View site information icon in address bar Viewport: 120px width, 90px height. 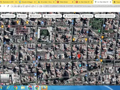[x=13, y=6]
